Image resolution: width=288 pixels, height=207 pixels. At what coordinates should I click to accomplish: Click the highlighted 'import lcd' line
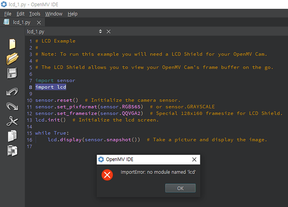[x=51, y=87]
